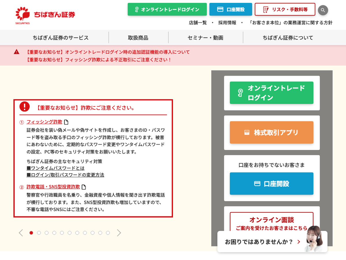The image size is (346, 260).
Task: Select the first carousel dot
Action: (x=31, y=233)
